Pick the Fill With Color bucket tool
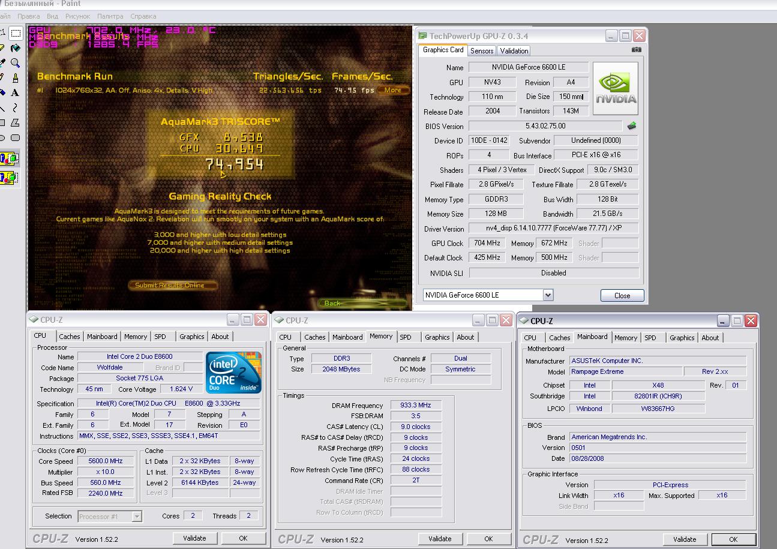This screenshot has height=549, width=777. tap(16, 47)
